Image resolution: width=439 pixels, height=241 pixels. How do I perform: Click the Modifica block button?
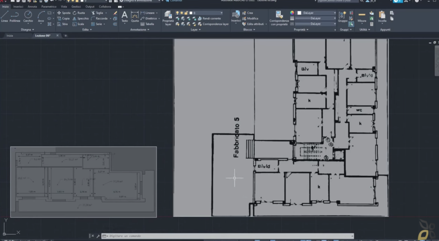[250, 18]
